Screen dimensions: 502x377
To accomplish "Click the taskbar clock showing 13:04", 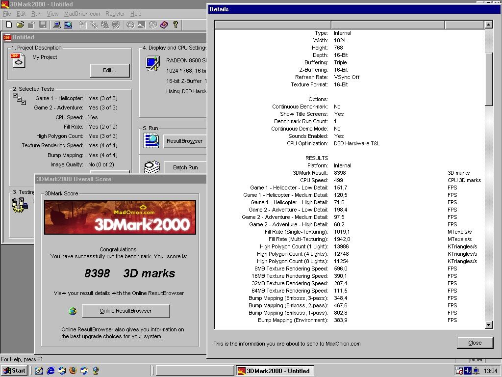I will point(490,371).
